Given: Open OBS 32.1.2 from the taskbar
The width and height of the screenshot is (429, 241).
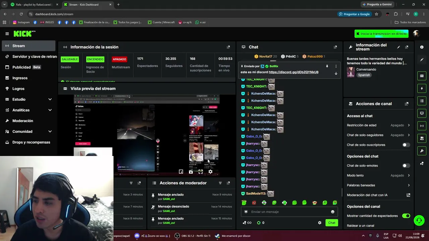Looking at the screenshot, I should click(193, 236).
